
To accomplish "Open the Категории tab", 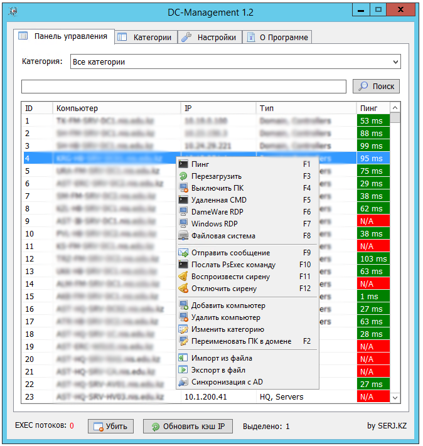I will (x=146, y=38).
